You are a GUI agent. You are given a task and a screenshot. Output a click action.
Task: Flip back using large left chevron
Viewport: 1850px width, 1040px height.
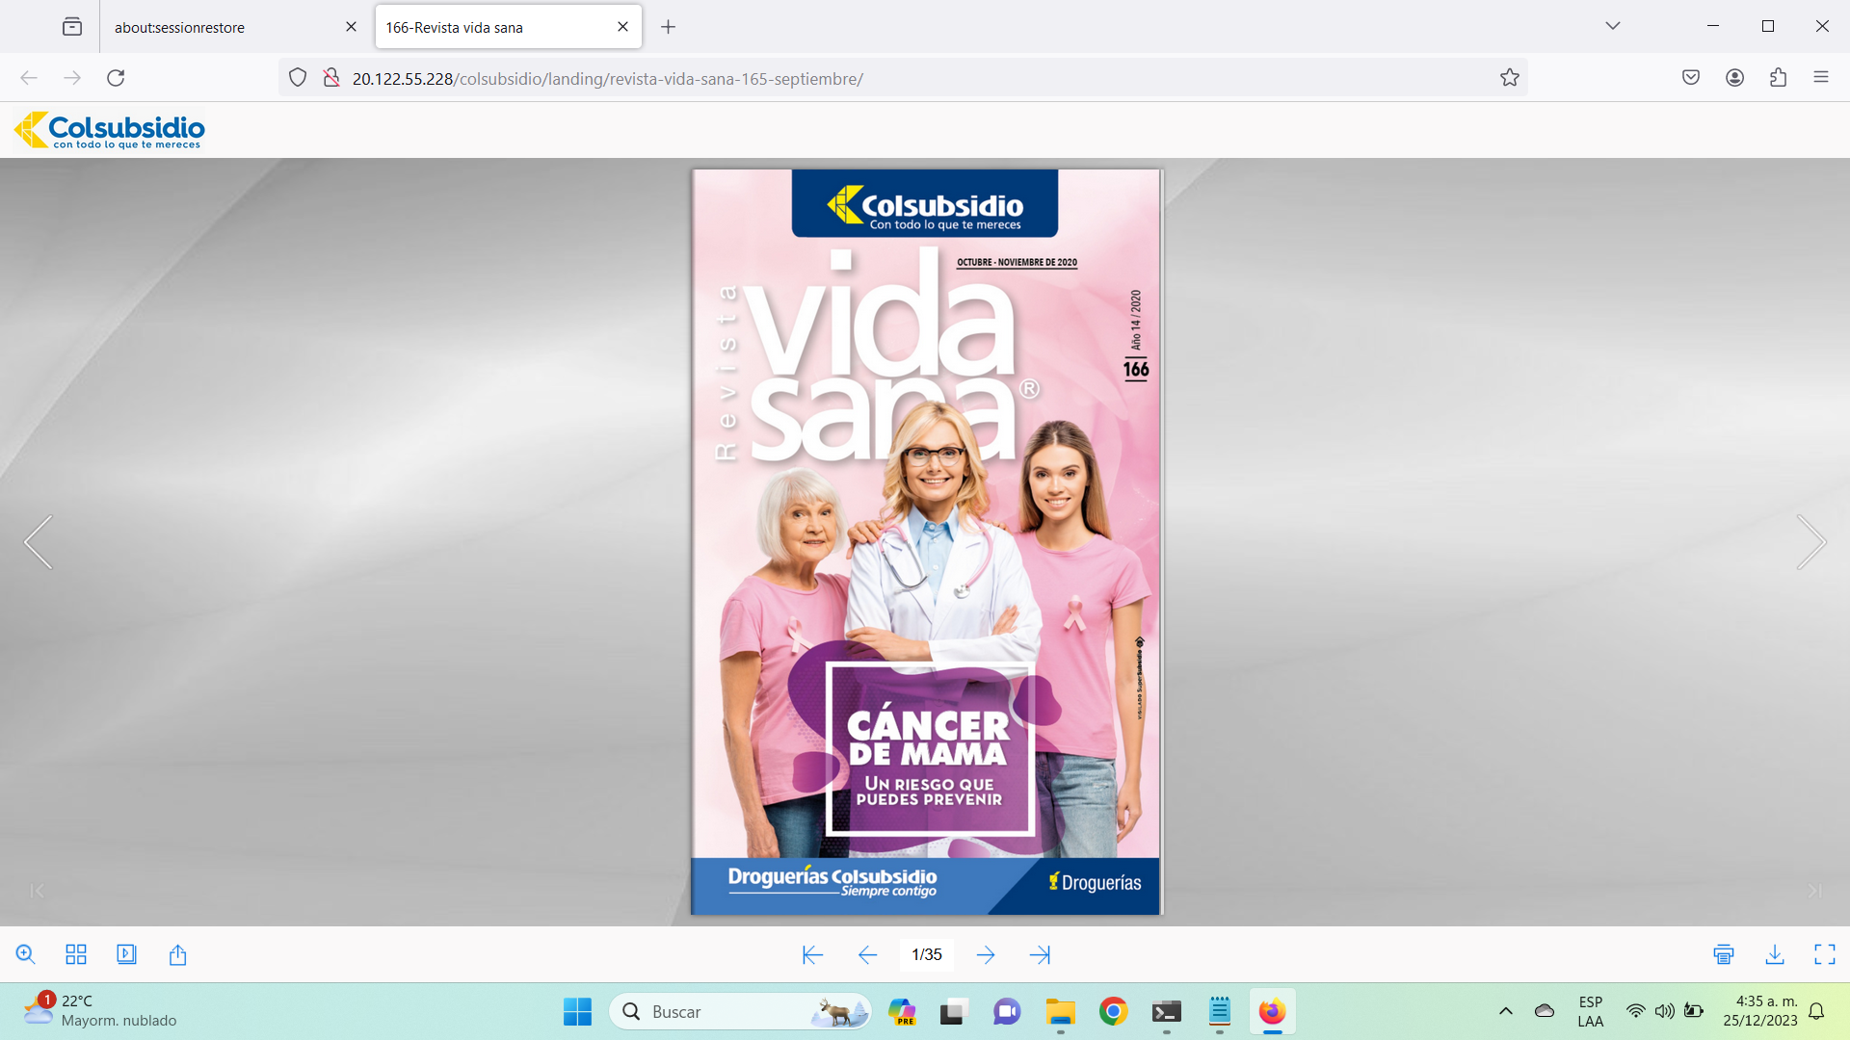coord(39,542)
